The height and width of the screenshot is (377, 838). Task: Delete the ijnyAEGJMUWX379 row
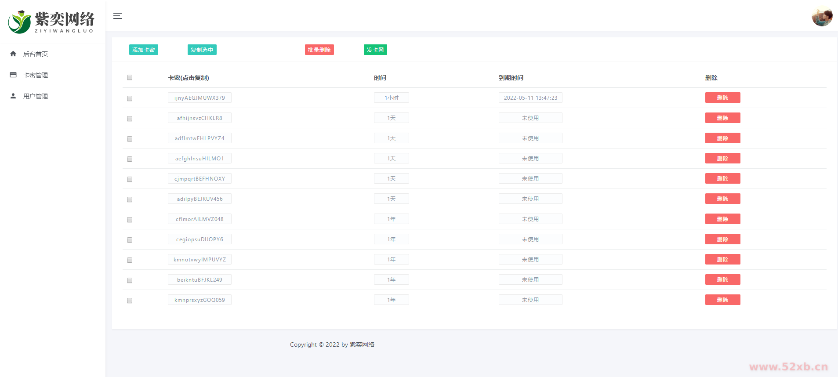tap(722, 98)
